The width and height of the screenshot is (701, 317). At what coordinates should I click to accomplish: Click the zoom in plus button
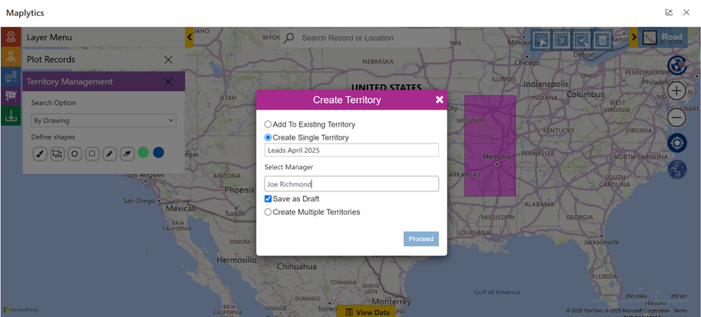click(676, 91)
